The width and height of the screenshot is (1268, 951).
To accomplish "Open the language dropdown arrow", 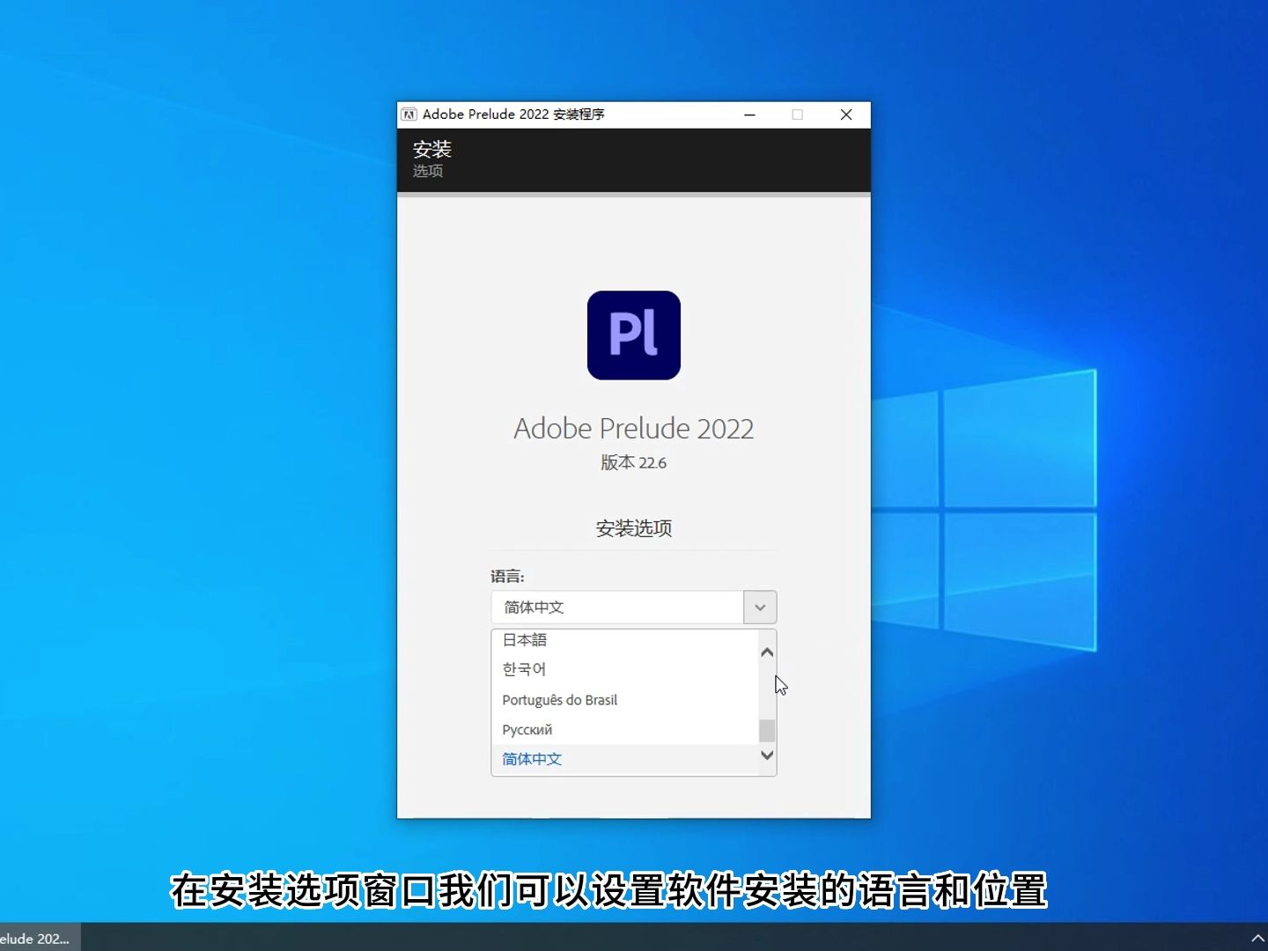I will pyautogui.click(x=760, y=608).
